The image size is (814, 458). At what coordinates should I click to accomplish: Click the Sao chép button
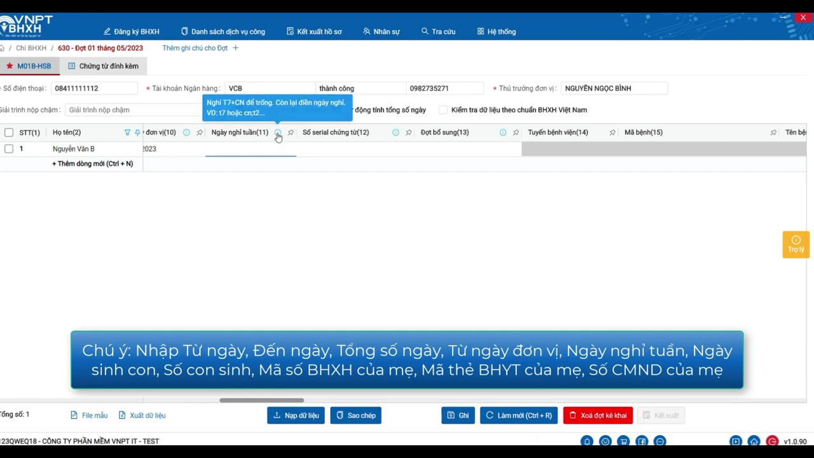(355, 415)
